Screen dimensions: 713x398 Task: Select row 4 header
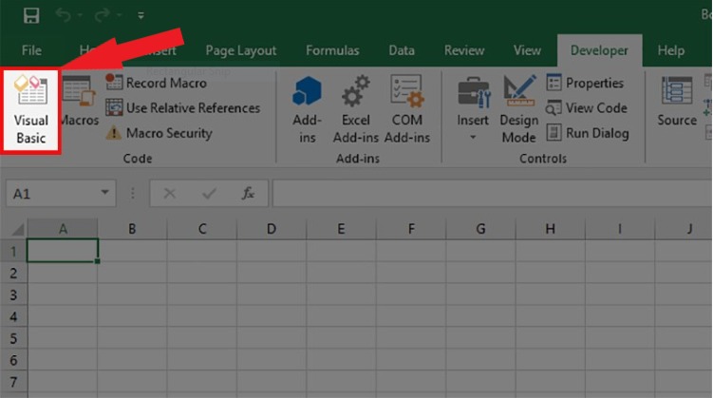pyautogui.click(x=13, y=316)
